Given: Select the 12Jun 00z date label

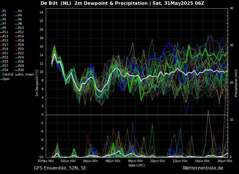Looking at the screenshot, I should pos(180,161).
